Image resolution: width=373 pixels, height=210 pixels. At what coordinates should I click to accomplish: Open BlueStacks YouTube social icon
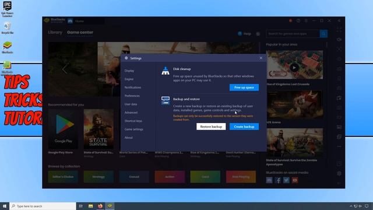(x=295, y=180)
